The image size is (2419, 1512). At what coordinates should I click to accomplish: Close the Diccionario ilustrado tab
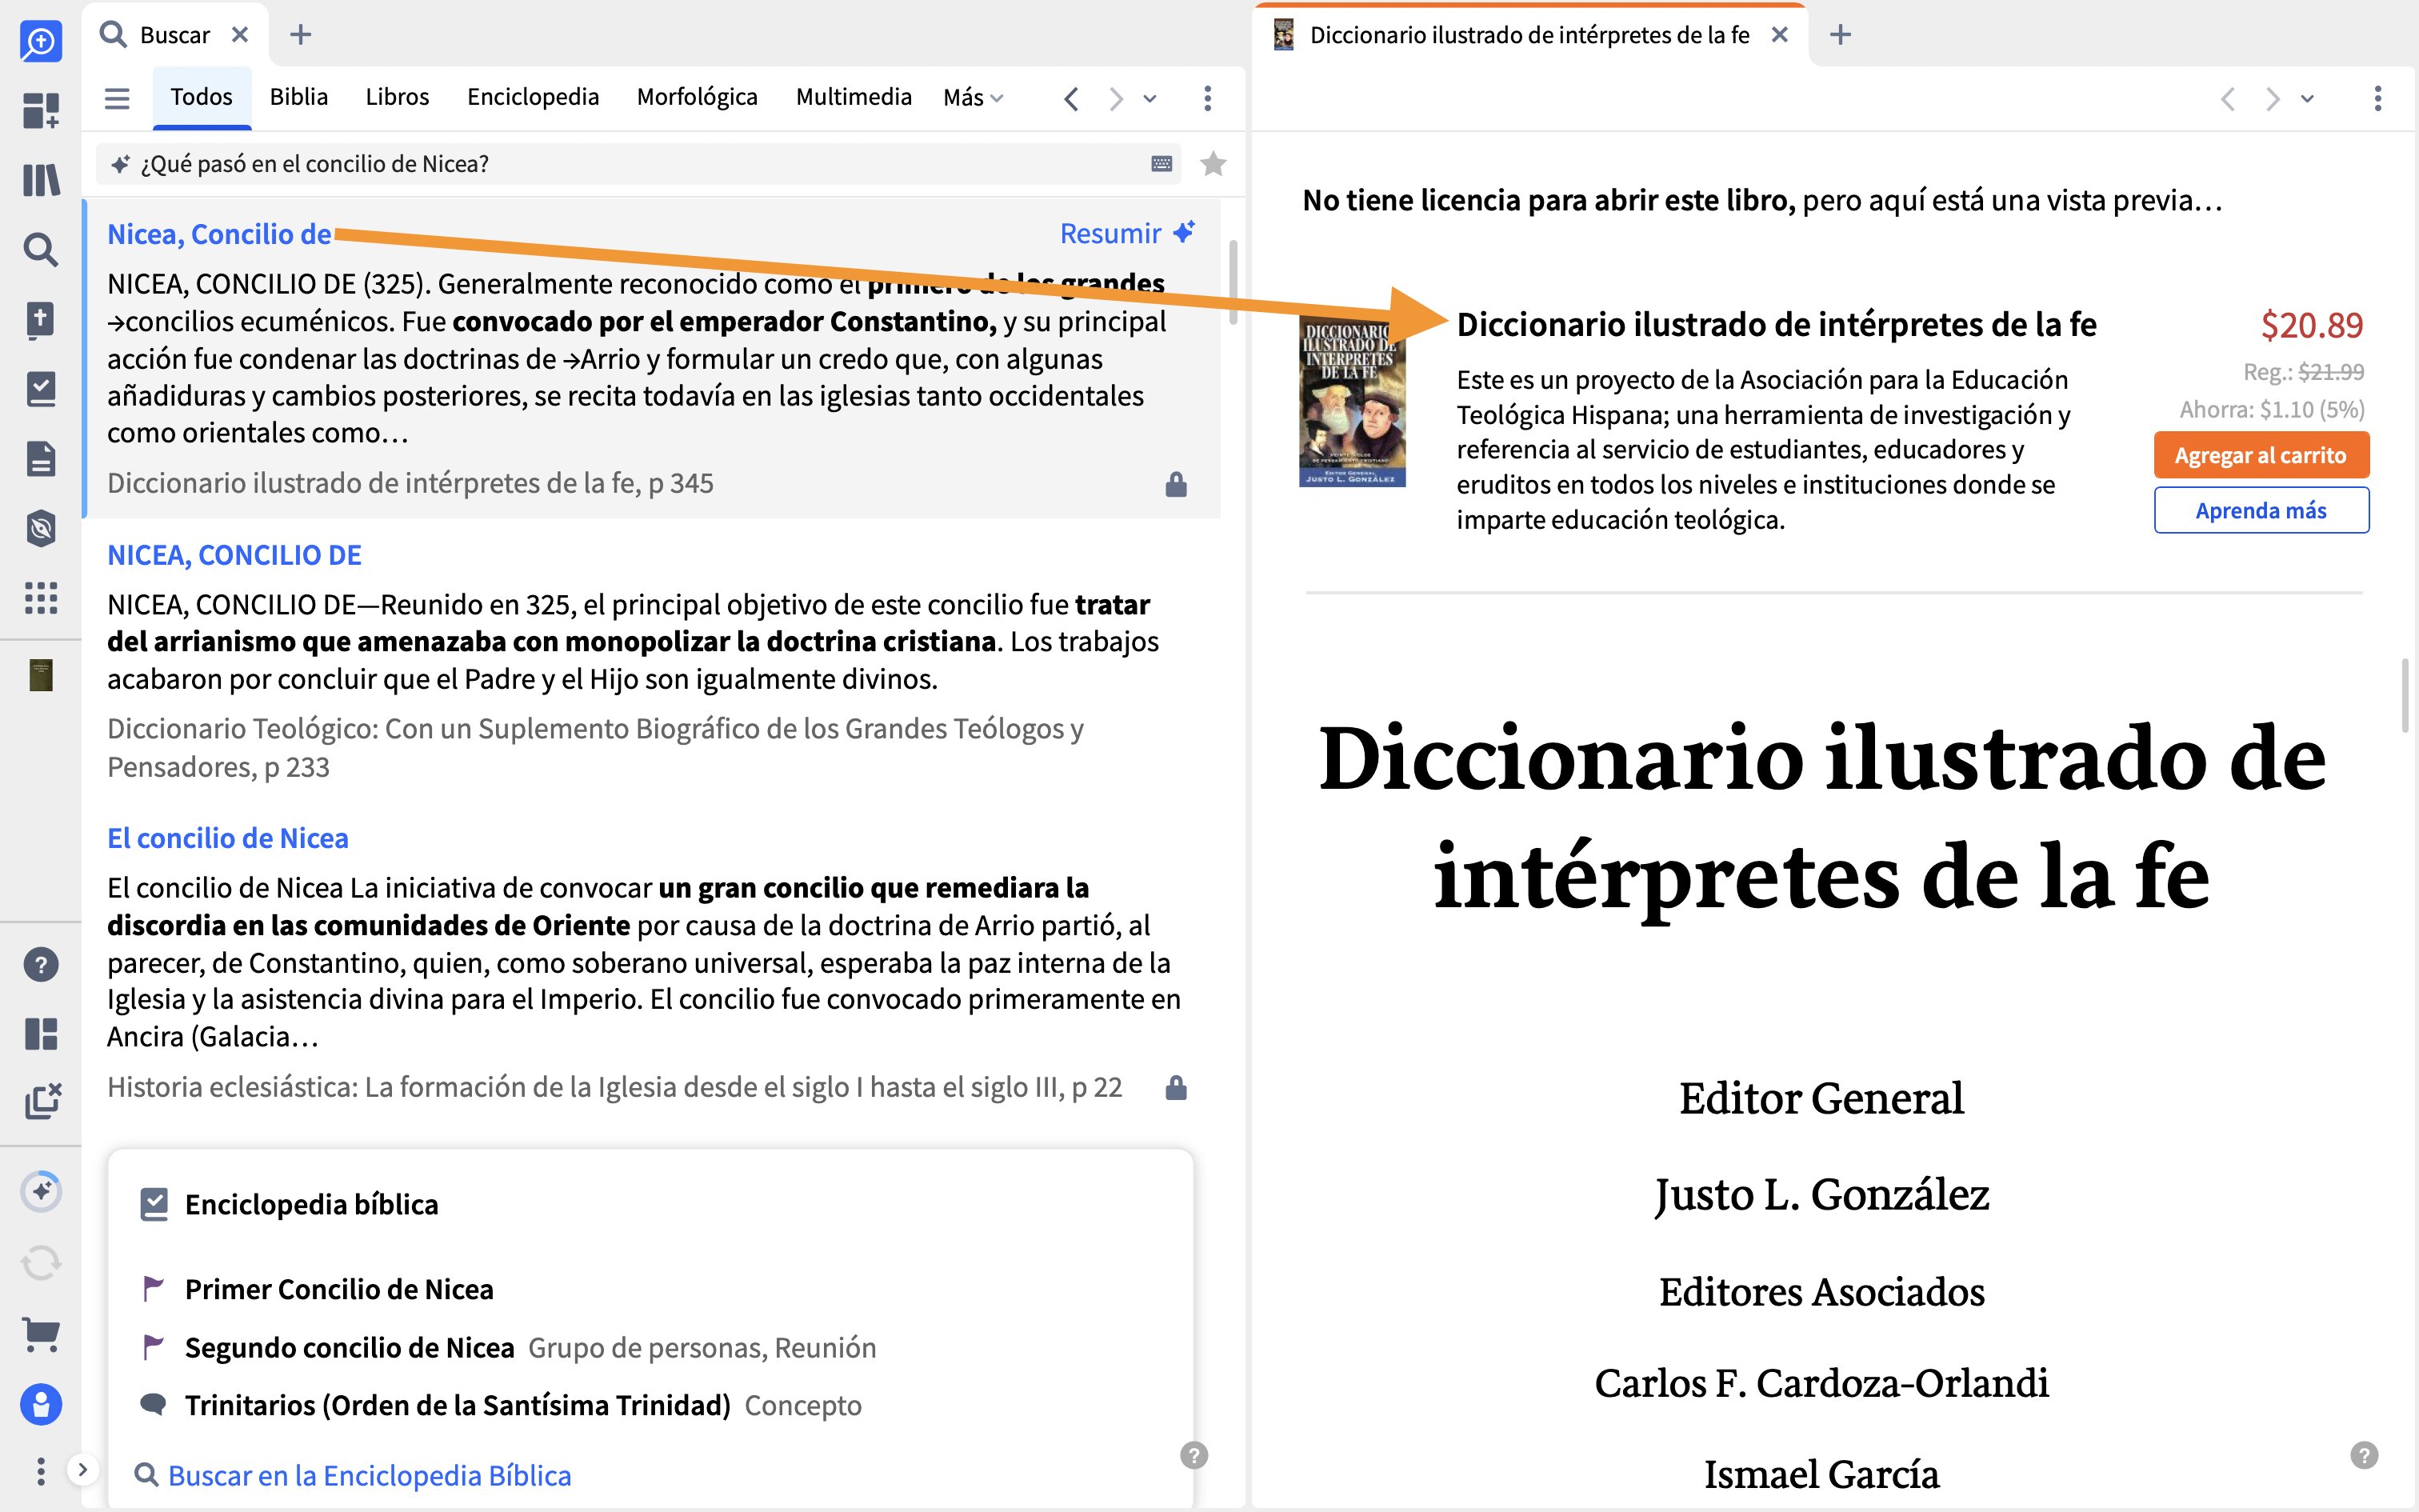(x=1779, y=35)
